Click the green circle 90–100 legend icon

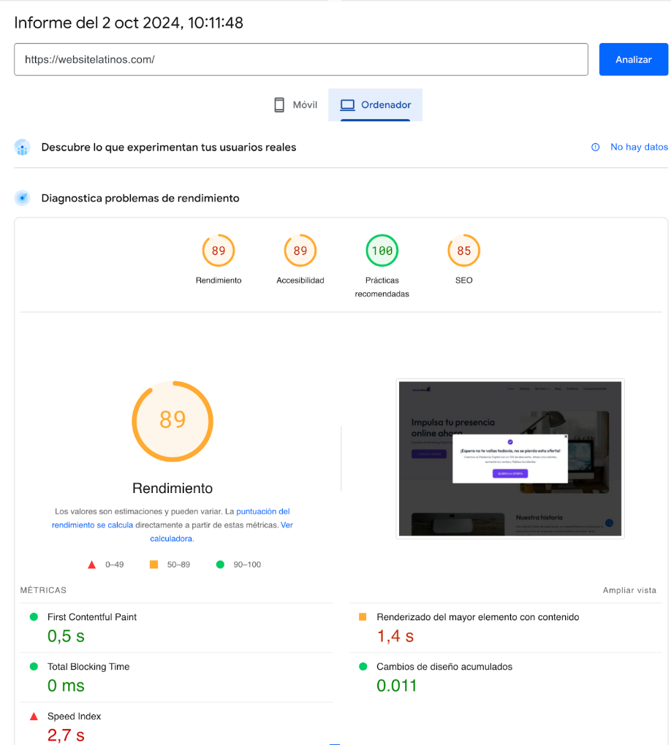pos(220,565)
